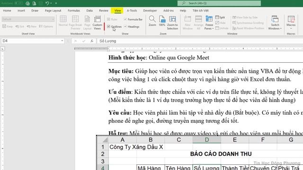Open the Macros dropdown
This screenshot has height=170, width=303.
pyautogui.click(x=291, y=26)
